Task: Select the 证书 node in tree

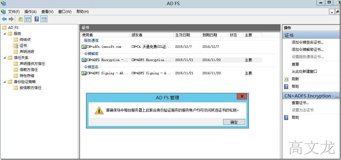Action: [x=23, y=46]
